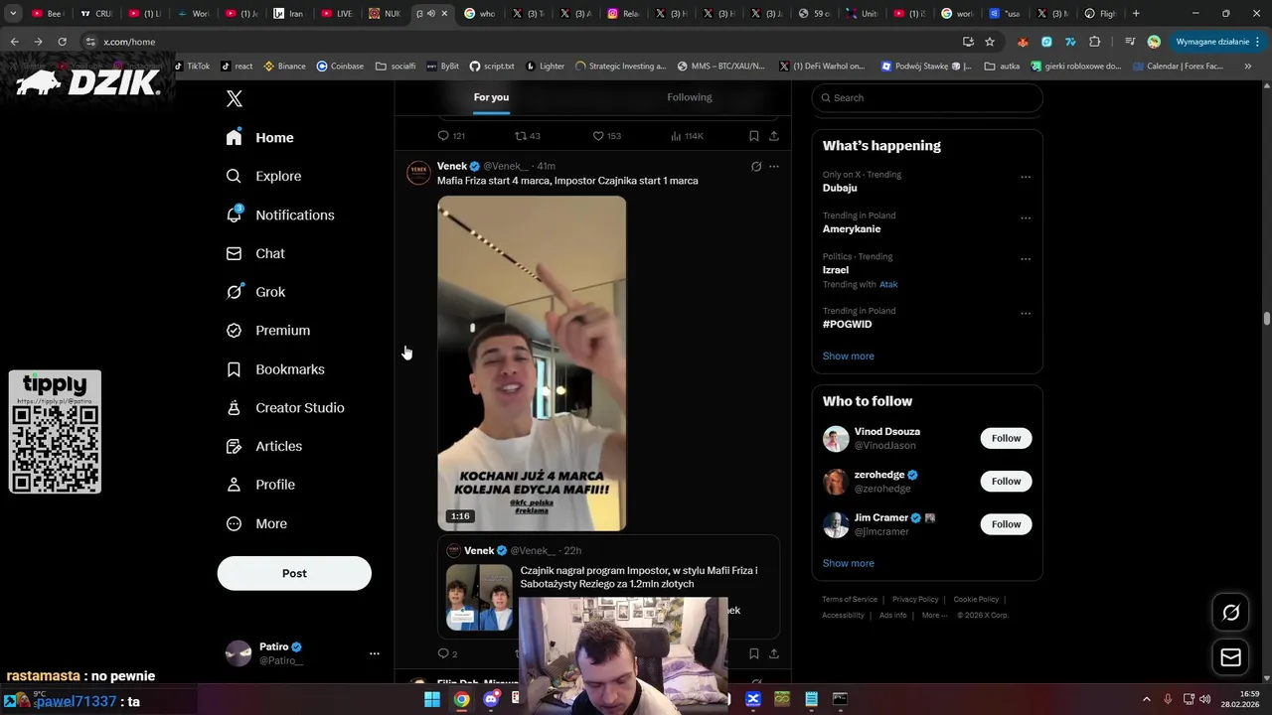Switch to the For you tab
Viewport: 1272px width, 715px height.
pyautogui.click(x=491, y=97)
